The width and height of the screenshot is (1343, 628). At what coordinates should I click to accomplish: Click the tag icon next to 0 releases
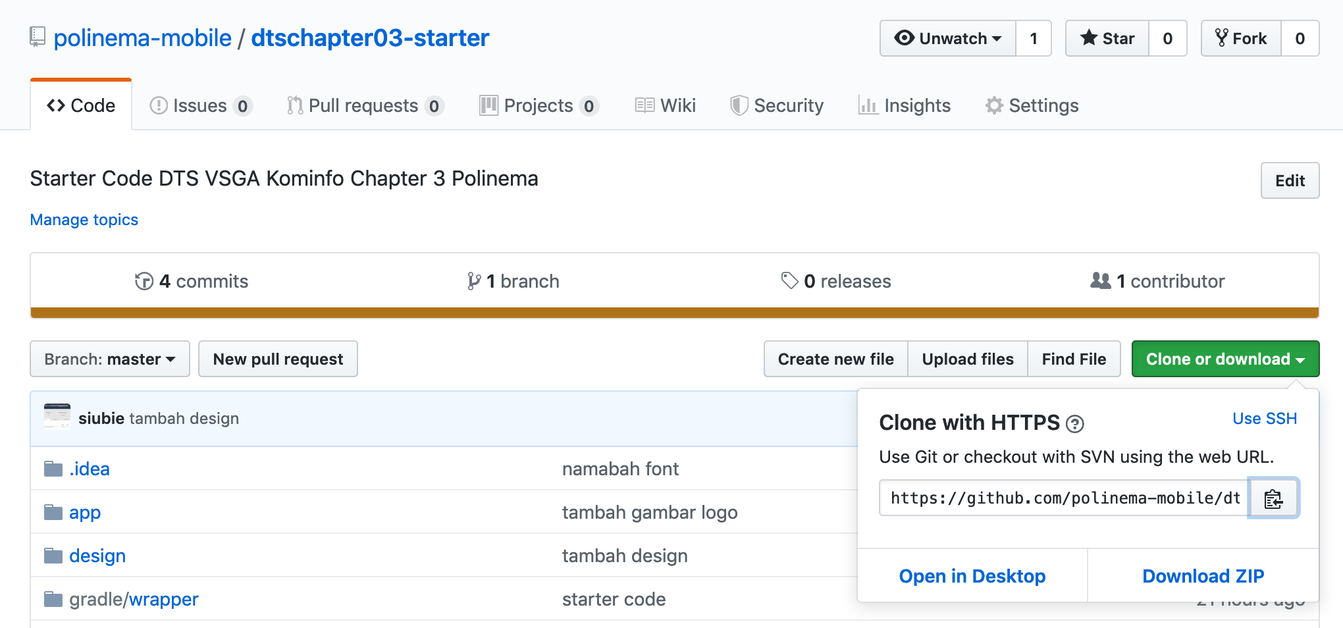point(789,281)
